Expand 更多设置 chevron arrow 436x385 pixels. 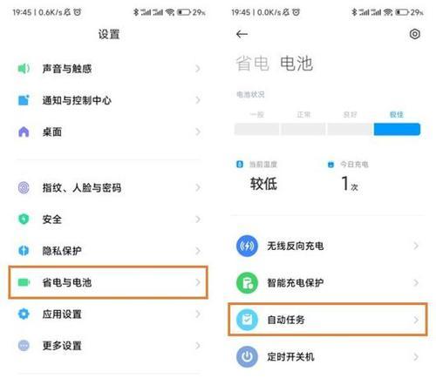(x=198, y=346)
